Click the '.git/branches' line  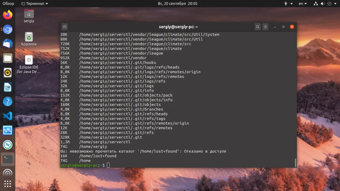tap(112, 109)
